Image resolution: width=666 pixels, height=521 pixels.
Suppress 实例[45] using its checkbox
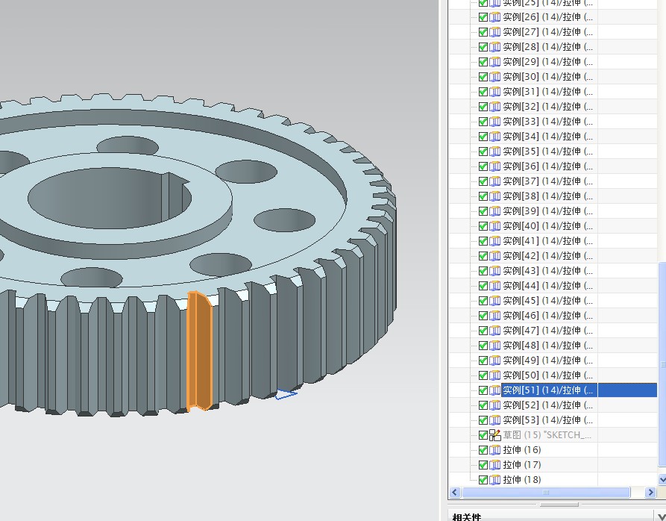point(483,301)
